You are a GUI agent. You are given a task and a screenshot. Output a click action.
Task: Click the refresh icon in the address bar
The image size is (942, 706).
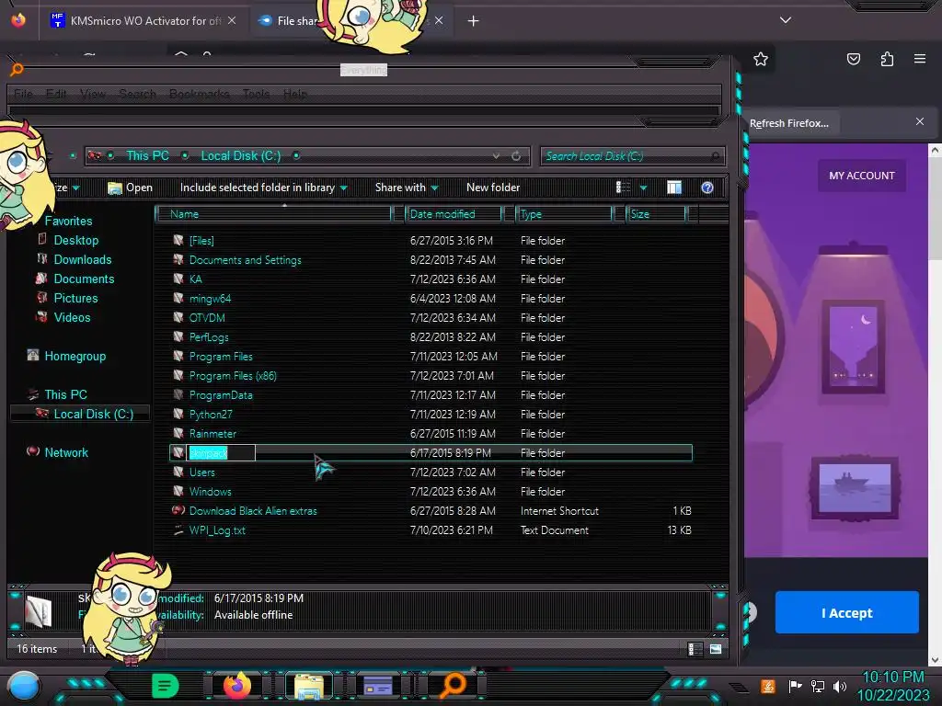coord(516,156)
